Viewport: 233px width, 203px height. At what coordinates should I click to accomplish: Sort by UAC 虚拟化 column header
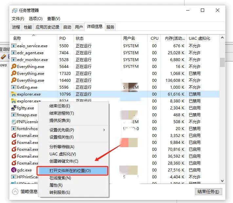tap(203, 38)
